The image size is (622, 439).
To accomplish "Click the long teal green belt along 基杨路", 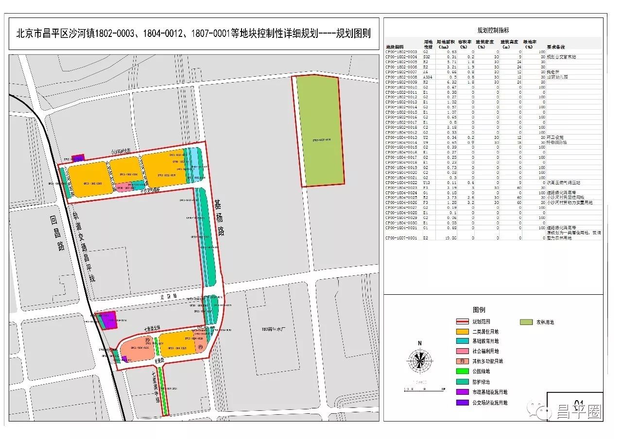I will coord(208,236).
